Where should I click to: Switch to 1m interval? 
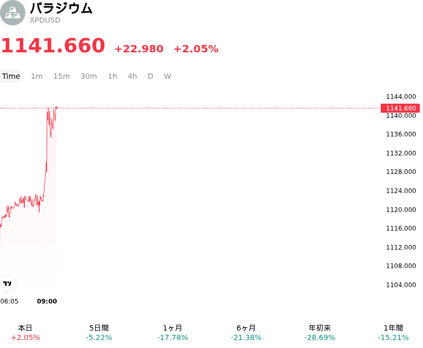tap(36, 76)
